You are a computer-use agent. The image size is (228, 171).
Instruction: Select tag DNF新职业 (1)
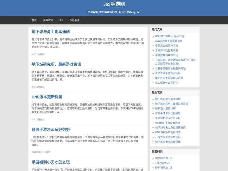163,168
